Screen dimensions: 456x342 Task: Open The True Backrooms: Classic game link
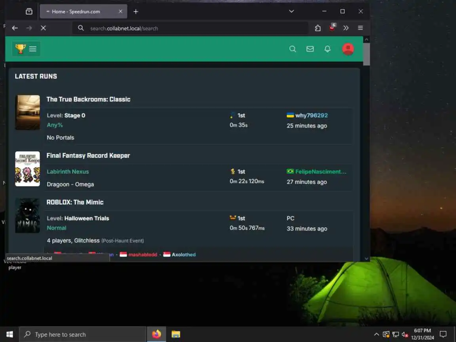point(88,99)
